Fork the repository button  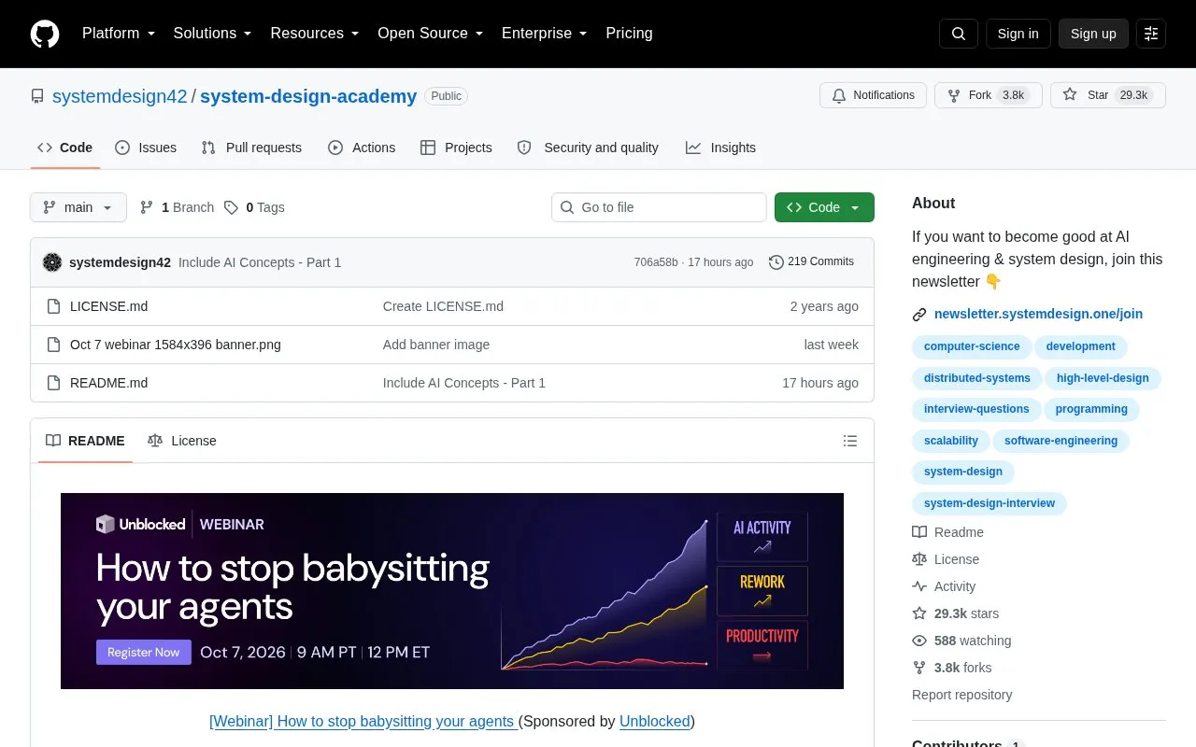click(x=988, y=95)
